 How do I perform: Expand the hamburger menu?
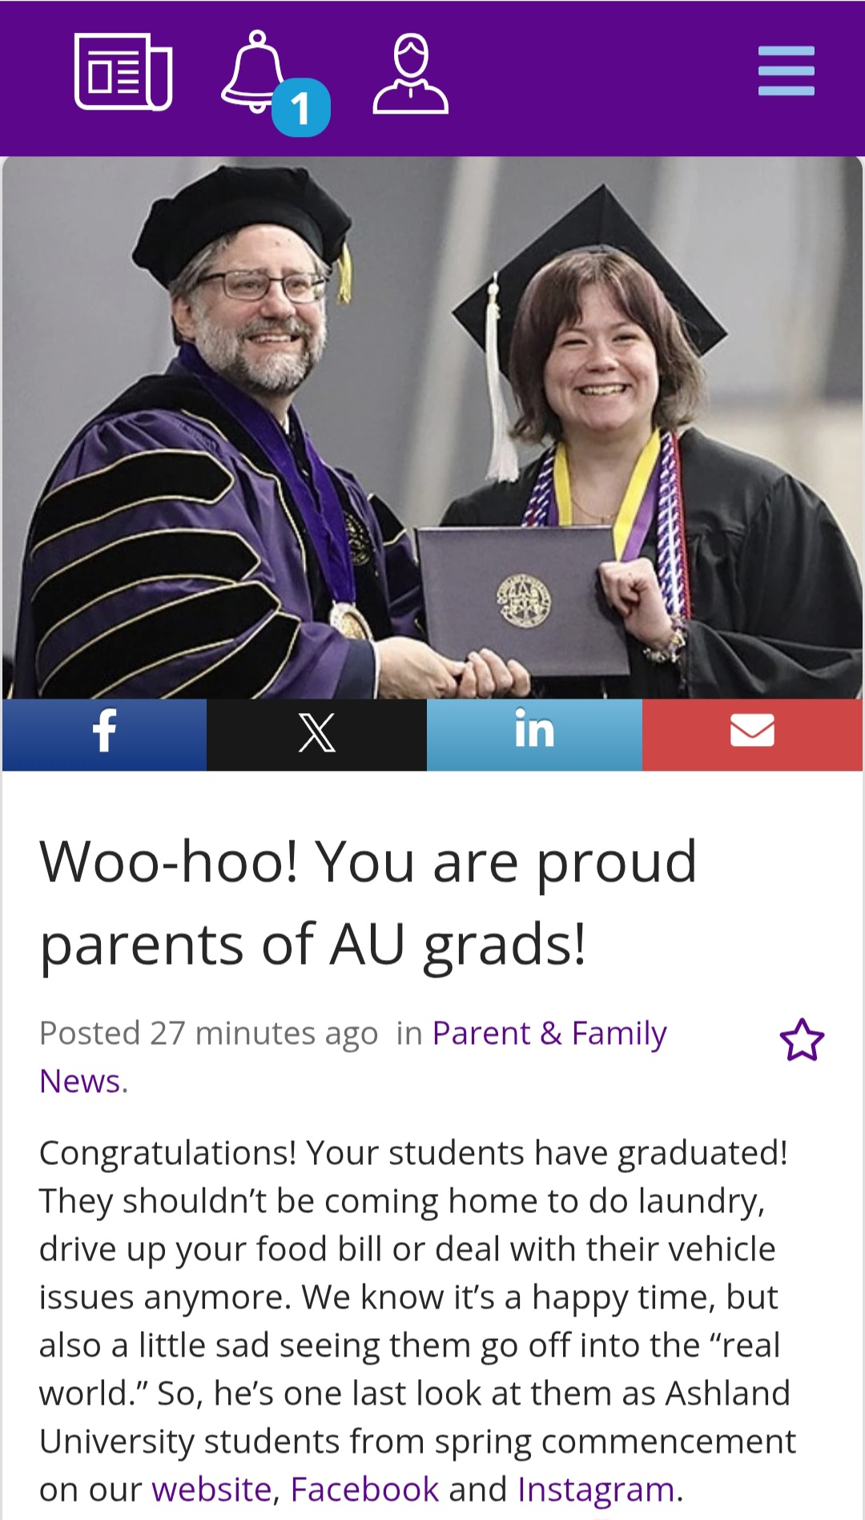(787, 71)
